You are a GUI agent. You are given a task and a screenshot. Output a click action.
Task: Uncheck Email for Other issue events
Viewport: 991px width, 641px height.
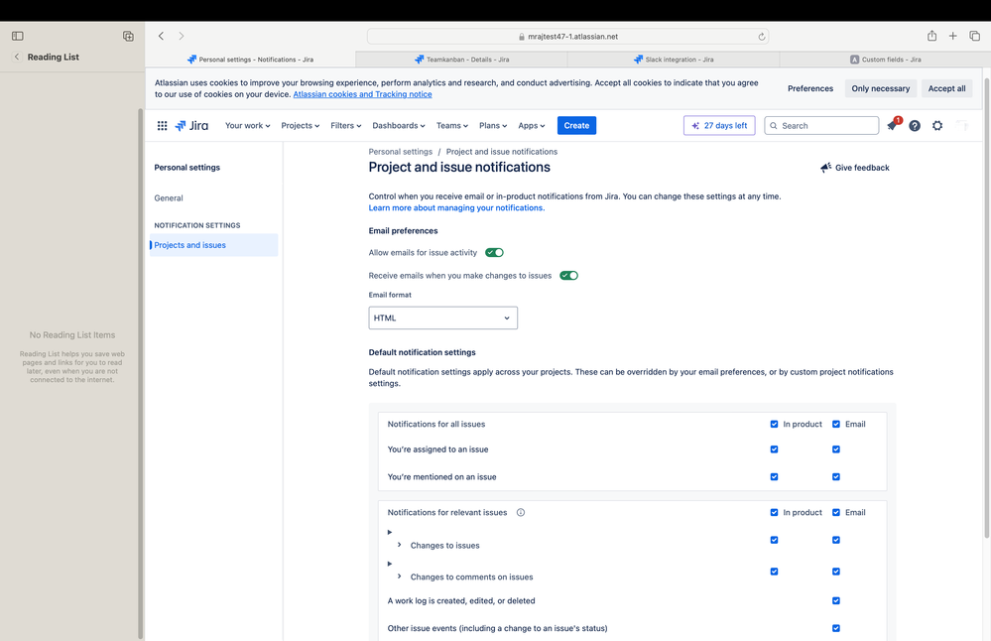click(x=836, y=628)
